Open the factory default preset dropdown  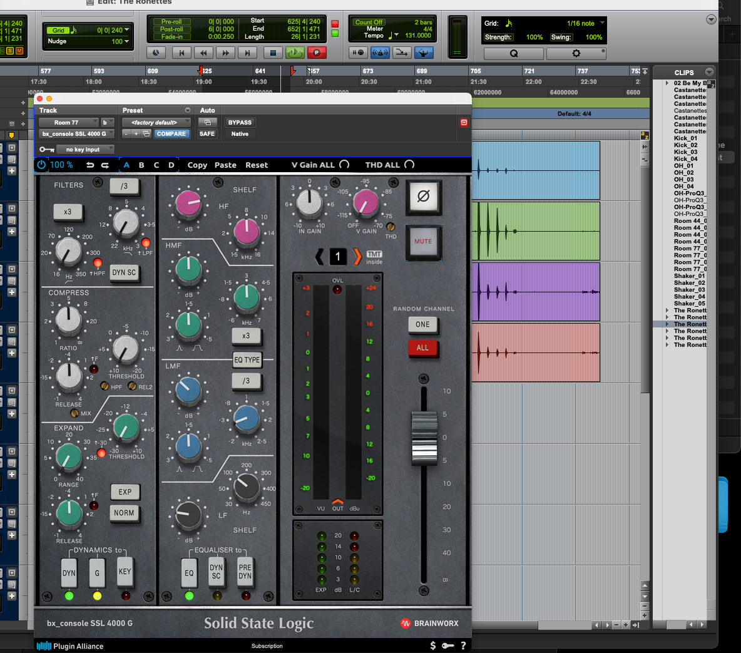coord(156,123)
